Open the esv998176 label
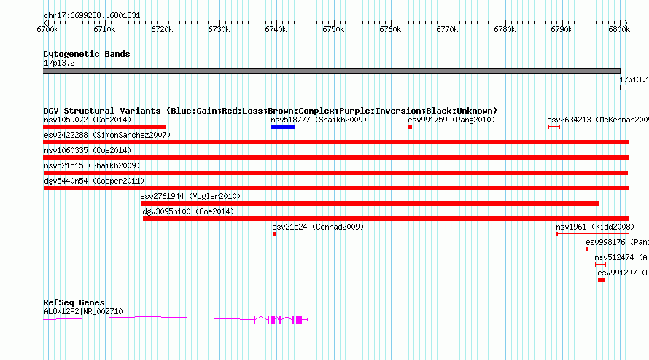 coord(617,242)
